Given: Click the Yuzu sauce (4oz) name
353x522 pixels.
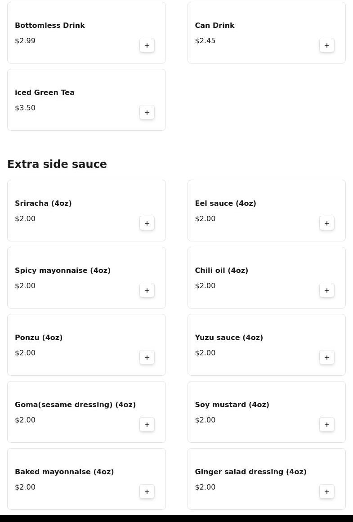Looking at the screenshot, I should click(229, 338).
